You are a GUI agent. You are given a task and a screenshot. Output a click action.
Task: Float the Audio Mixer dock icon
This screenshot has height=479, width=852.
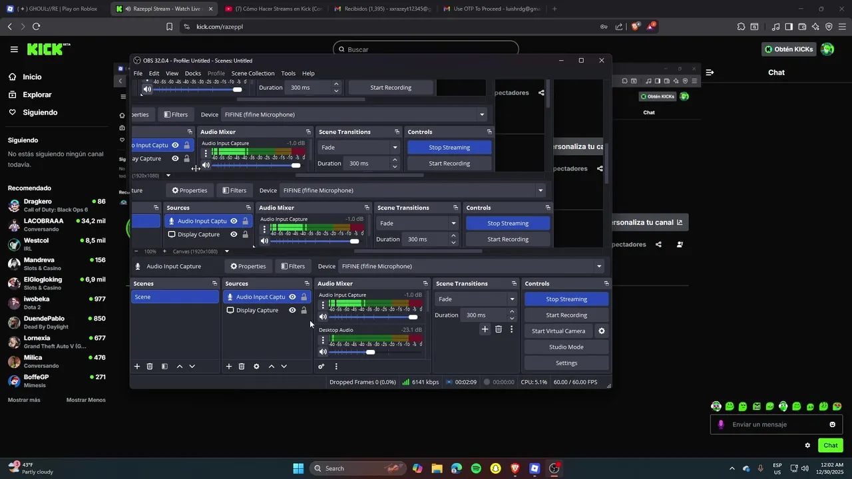coord(425,283)
